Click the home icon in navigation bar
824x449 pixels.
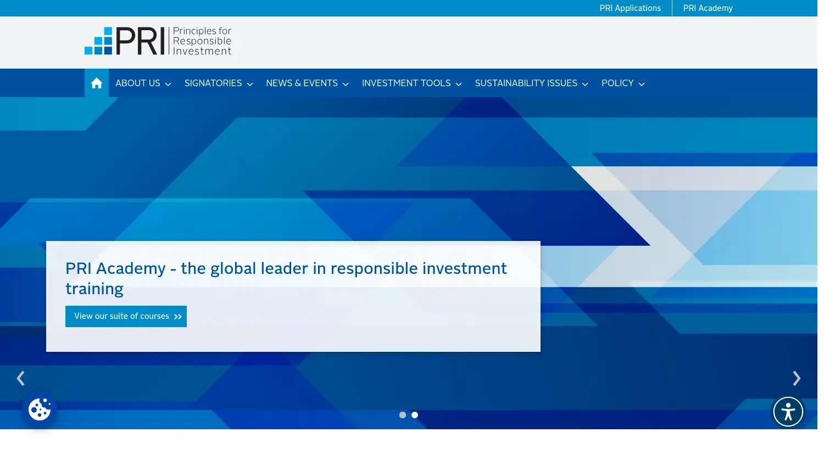coord(97,83)
